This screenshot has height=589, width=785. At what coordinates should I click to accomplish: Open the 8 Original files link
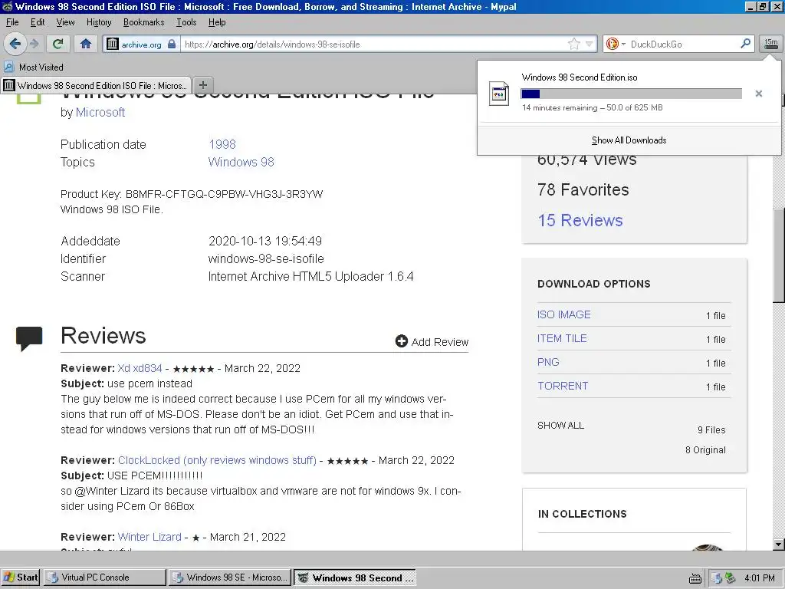pyautogui.click(x=705, y=449)
